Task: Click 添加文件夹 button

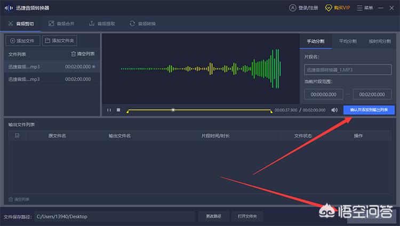Action: 60,41
